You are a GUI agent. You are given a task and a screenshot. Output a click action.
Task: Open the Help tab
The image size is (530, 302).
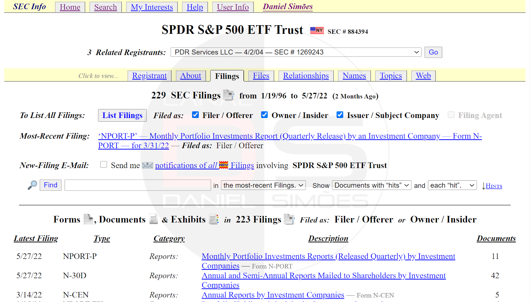195,7
